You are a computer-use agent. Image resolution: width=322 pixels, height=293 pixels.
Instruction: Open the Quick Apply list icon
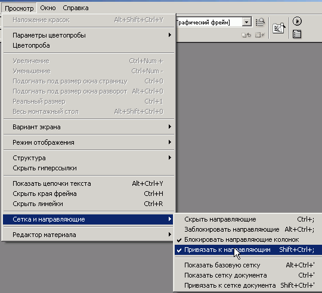point(260,22)
